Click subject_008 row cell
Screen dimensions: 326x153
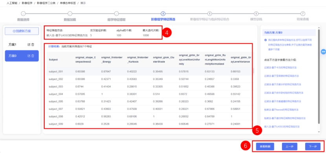(x=56, y=116)
